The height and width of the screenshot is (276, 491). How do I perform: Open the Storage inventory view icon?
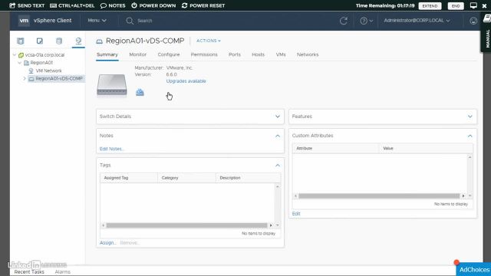pos(59,41)
